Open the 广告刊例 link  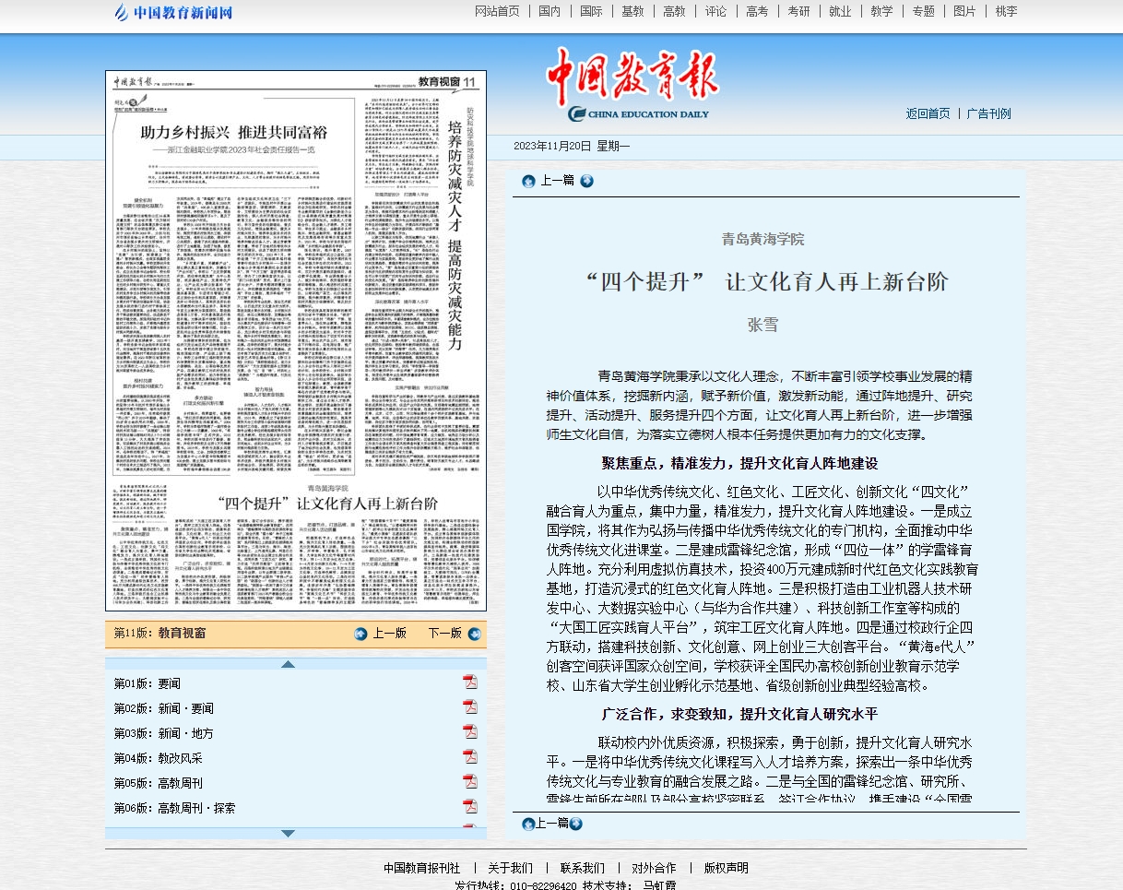tap(988, 113)
